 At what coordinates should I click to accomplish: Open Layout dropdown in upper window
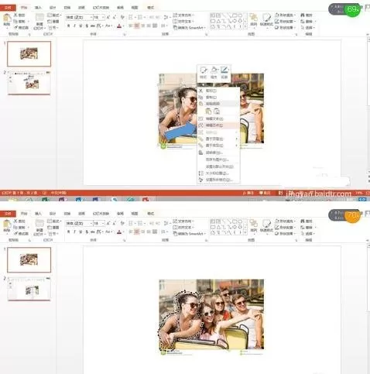[54, 15]
